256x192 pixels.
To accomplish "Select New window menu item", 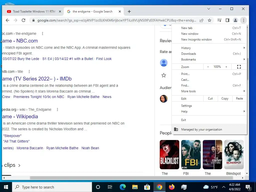I will (209, 34).
